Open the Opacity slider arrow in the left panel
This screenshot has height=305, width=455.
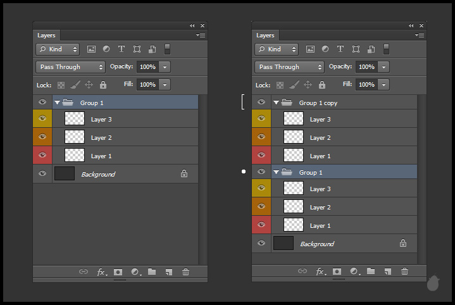pos(165,66)
